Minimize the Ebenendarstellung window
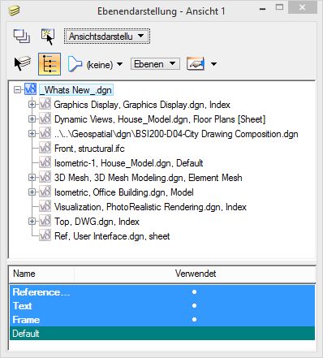The height and width of the screenshot is (358, 323). click(262, 9)
